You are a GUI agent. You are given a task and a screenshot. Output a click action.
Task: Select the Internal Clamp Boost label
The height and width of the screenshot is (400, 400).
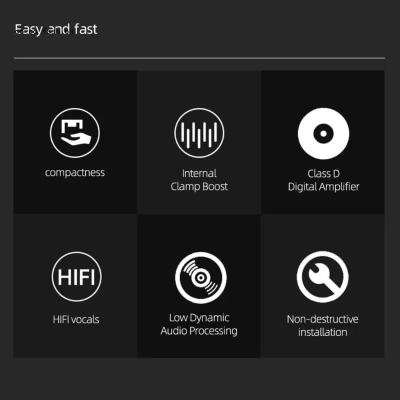tap(199, 180)
